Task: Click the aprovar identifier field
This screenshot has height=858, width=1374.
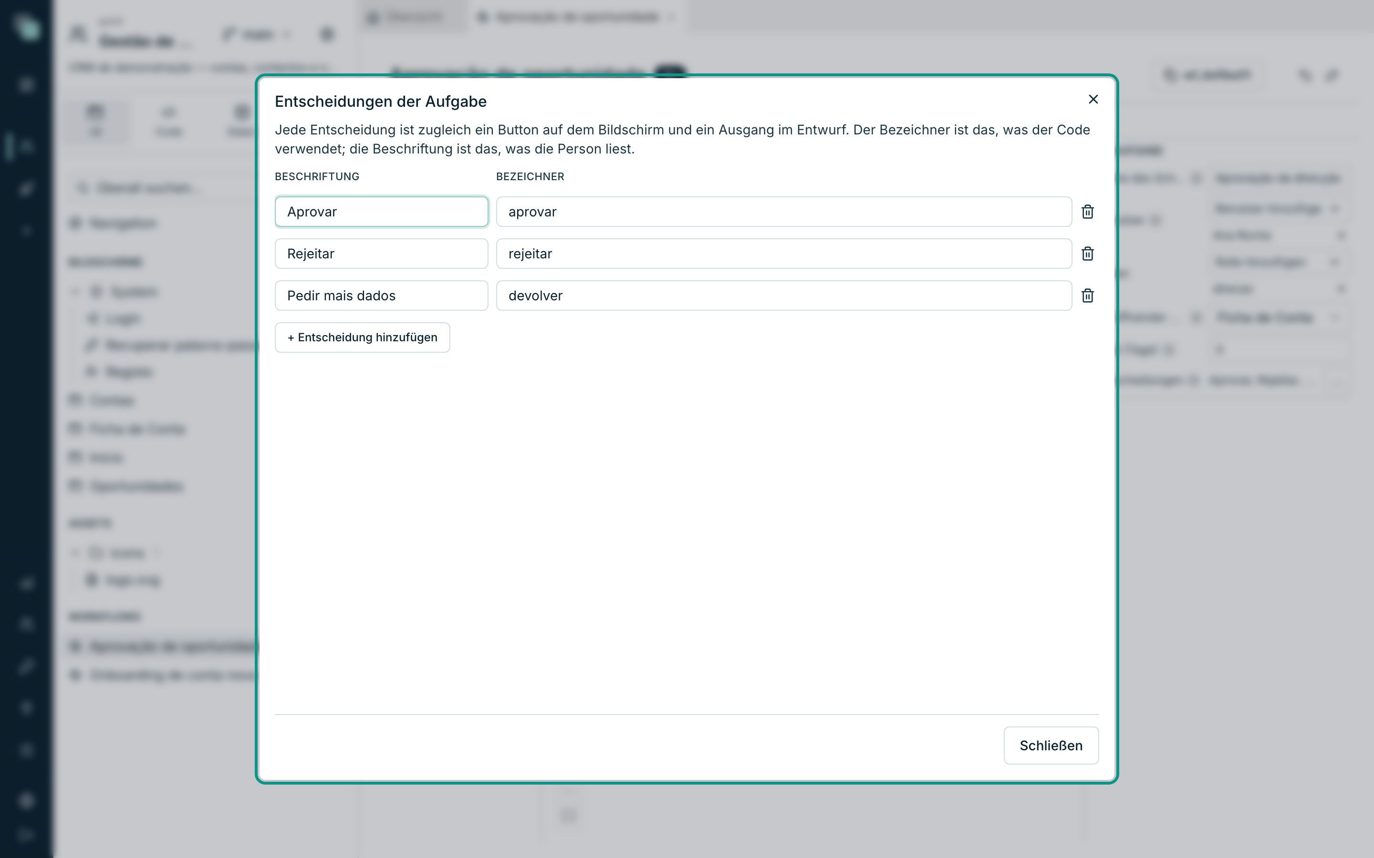Action: click(784, 212)
